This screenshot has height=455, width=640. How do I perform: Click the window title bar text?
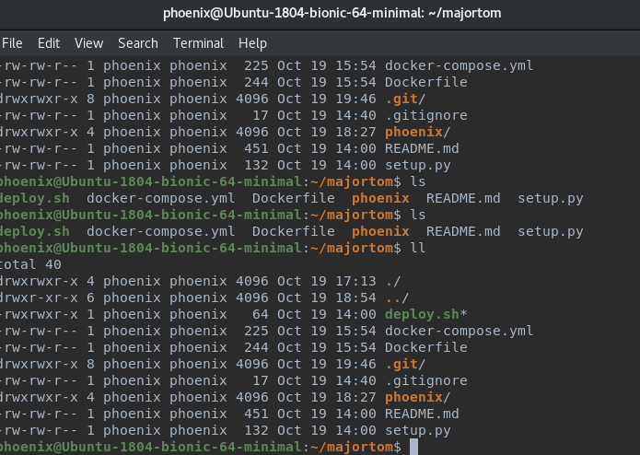point(320,13)
